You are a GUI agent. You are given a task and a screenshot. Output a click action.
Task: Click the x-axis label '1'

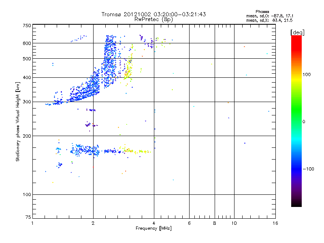coord(32,223)
